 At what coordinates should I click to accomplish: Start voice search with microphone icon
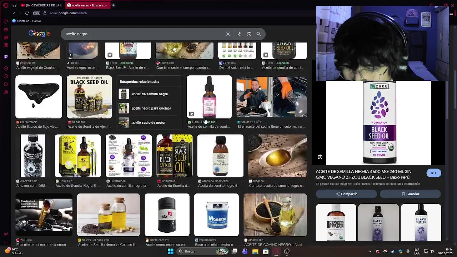pos(240,34)
